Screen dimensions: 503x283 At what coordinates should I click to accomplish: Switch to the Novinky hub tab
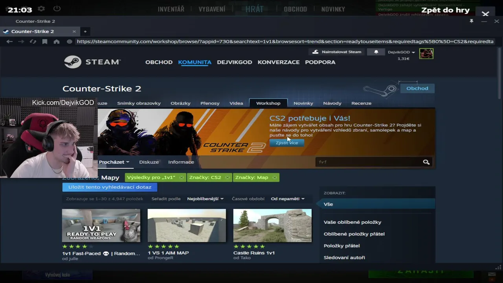tap(303, 103)
